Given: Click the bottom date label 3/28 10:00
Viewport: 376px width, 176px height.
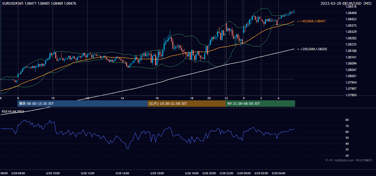Looking at the screenshot, I should [x=53, y=173].
